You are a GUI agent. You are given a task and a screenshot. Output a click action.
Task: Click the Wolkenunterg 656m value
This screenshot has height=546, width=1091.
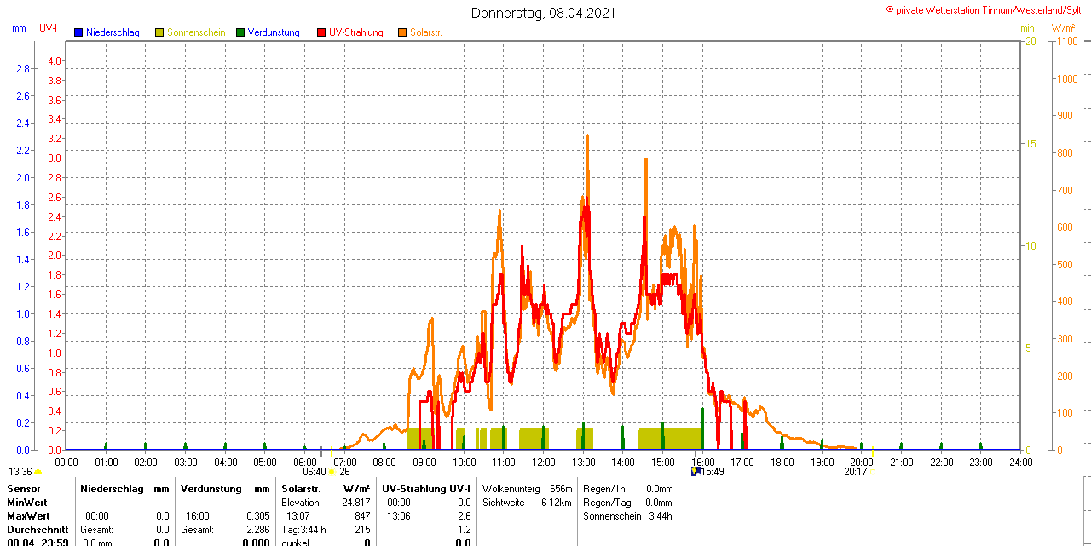point(527,489)
